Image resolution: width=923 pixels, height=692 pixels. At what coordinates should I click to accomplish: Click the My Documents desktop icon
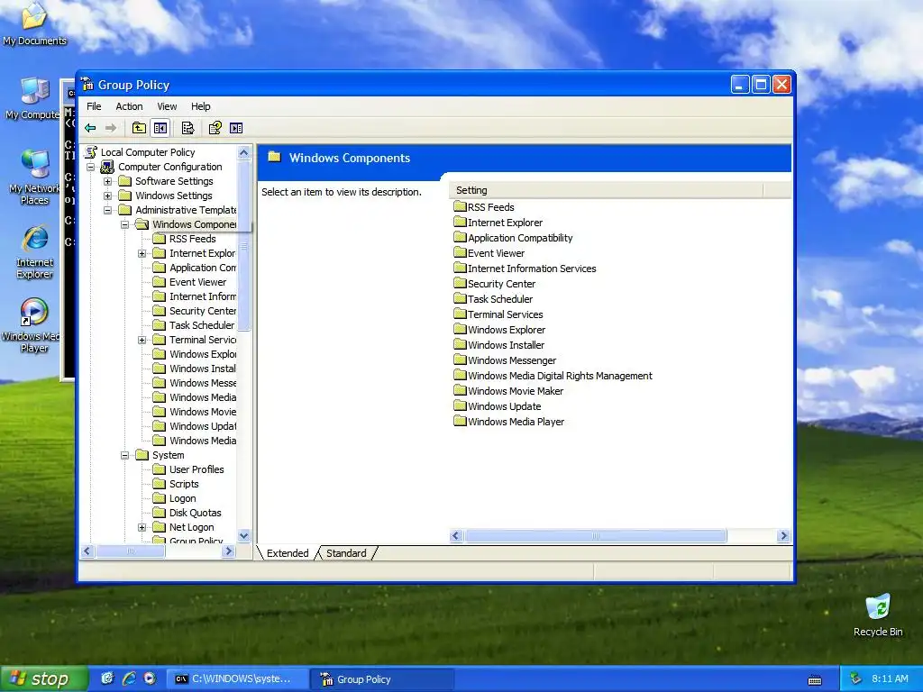[34, 24]
